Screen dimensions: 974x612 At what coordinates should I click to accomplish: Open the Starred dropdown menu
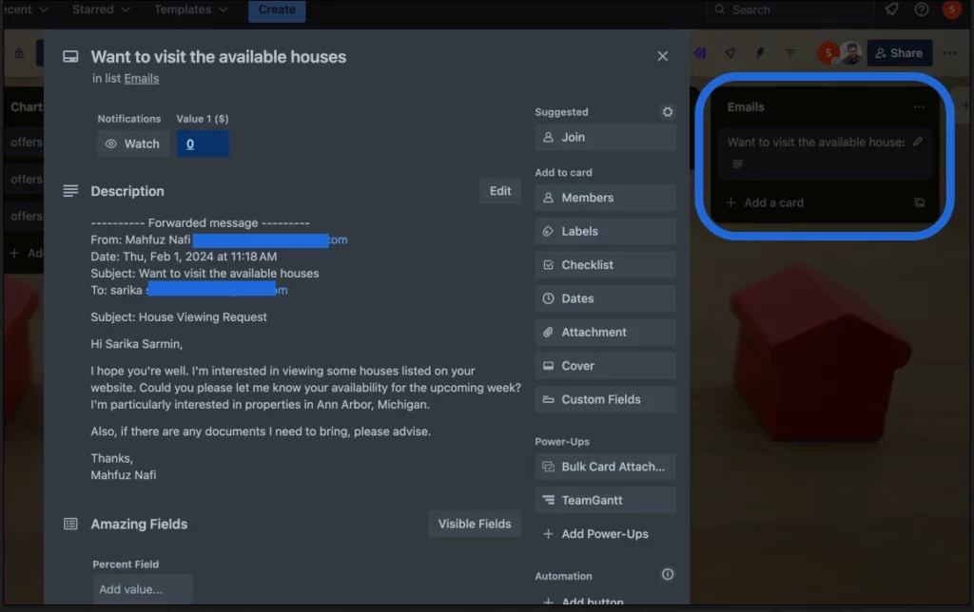(x=101, y=10)
